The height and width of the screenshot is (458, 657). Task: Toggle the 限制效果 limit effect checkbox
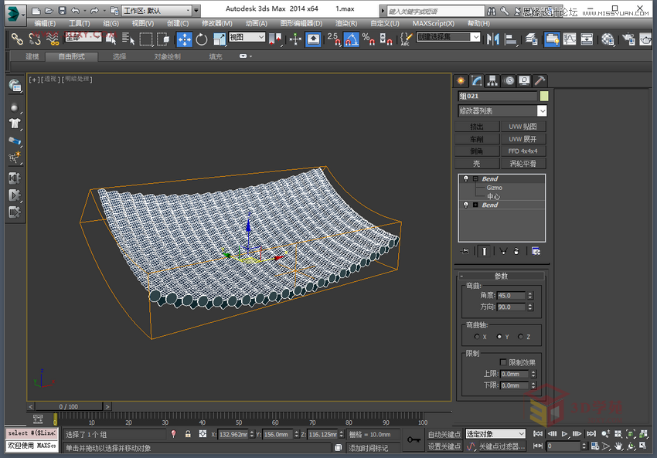[503, 361]
